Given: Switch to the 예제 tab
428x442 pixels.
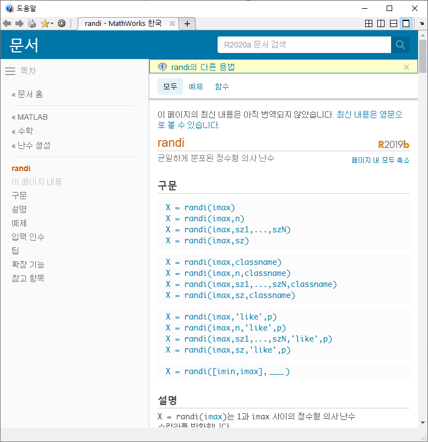Looking at the screenshot, I should (x=196, y=87).
